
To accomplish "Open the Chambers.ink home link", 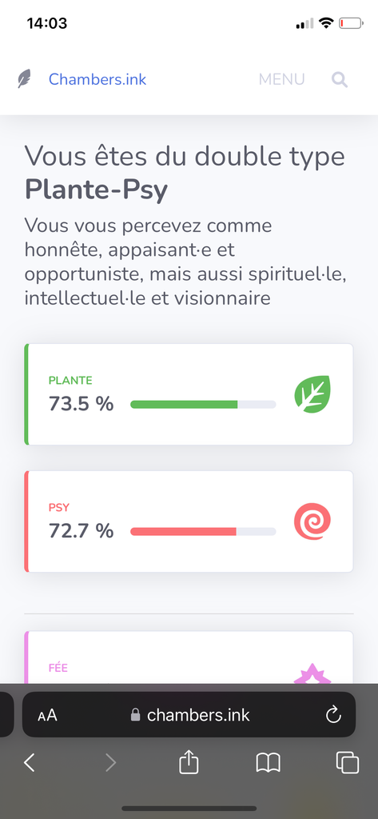I will coord(97,79).
